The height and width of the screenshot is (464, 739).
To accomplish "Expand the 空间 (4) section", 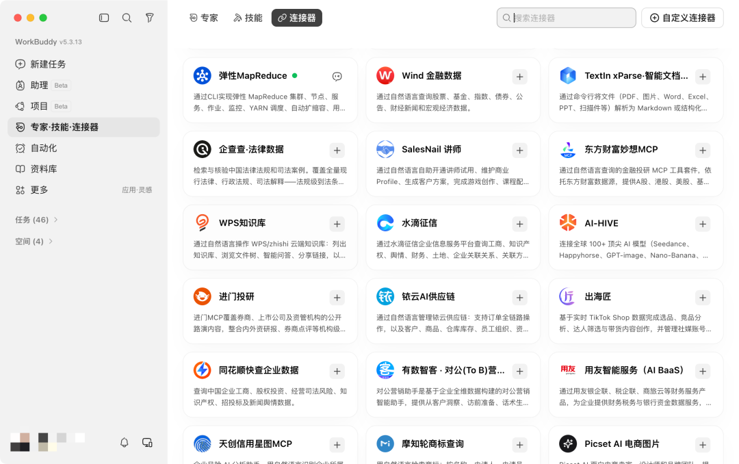I will [34, 242].
